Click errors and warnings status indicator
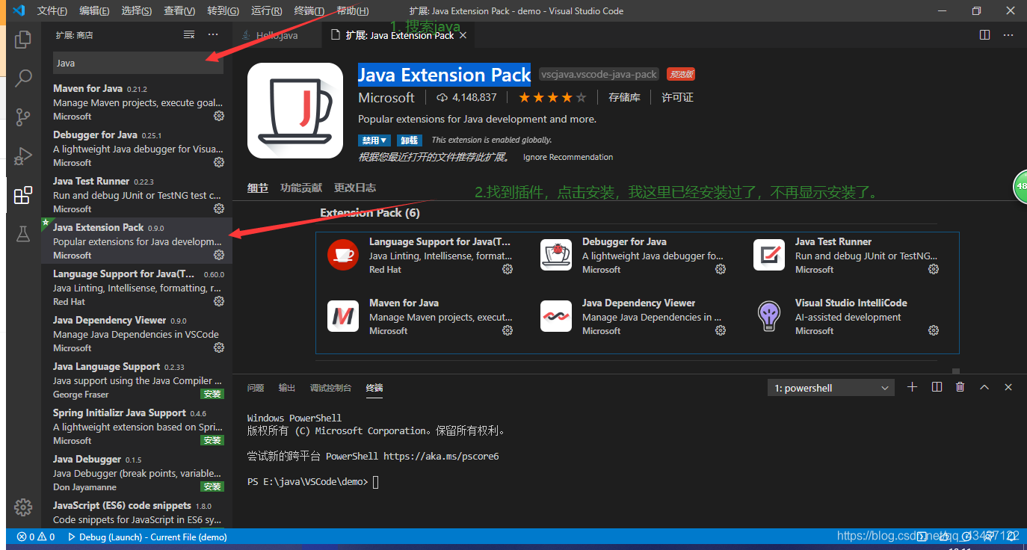 pos(36,537)
